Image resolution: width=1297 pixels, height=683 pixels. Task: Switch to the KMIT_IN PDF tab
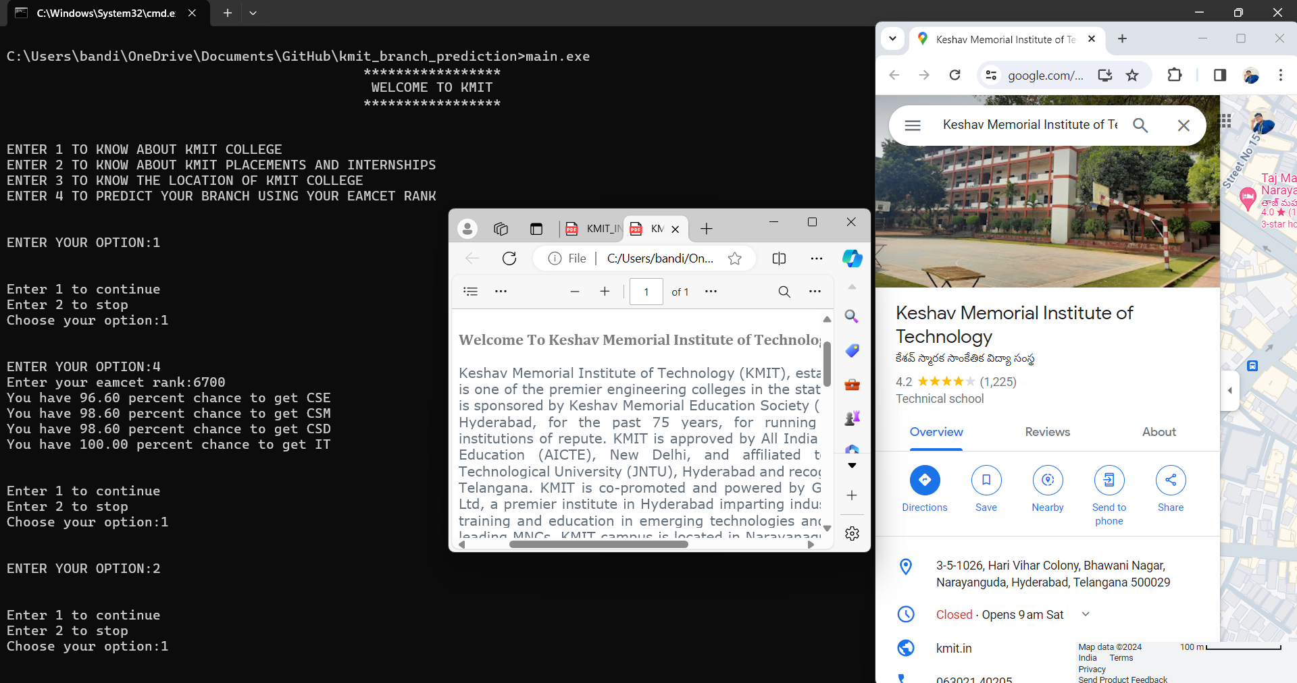point(592,229)
